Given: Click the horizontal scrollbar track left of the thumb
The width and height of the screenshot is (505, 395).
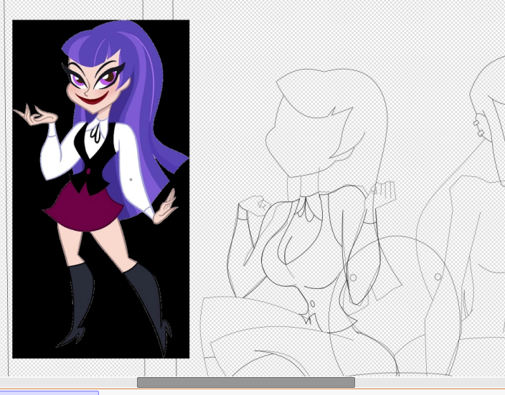Looking at the screenshot, I should 68,382.
